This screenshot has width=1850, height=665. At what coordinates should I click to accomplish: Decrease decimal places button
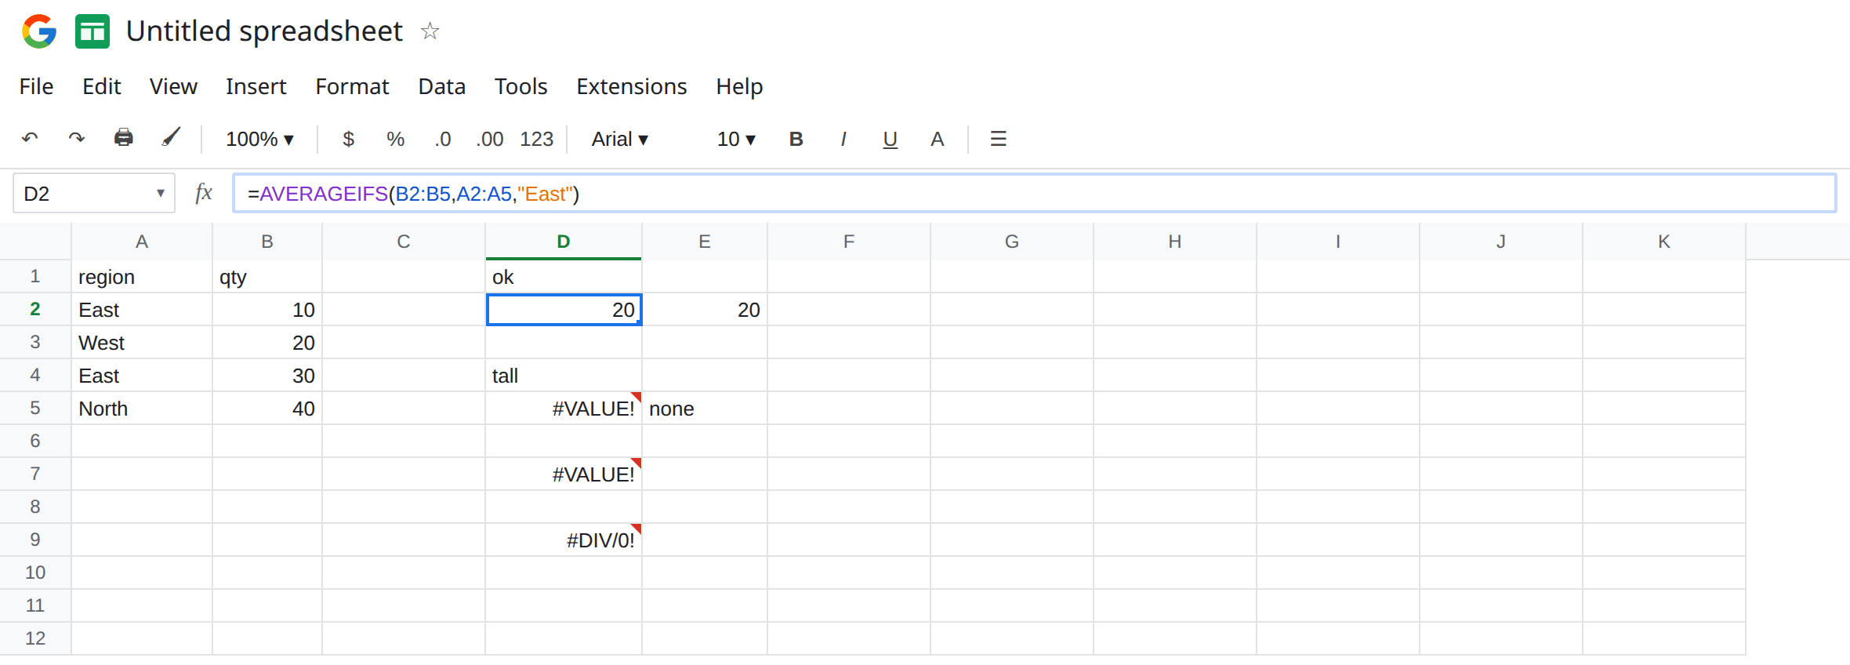click(443, 139)
